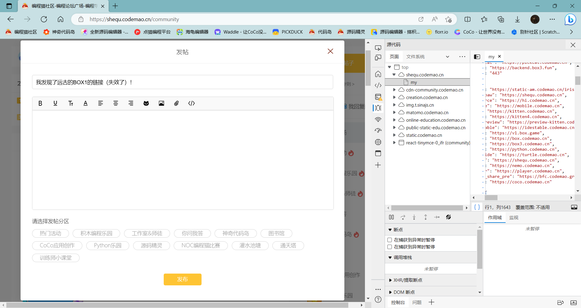This screenshot has width=581, height=308.
Task: Pick the 神奇代码岛 post section
Action: click(x=236, y=233)
